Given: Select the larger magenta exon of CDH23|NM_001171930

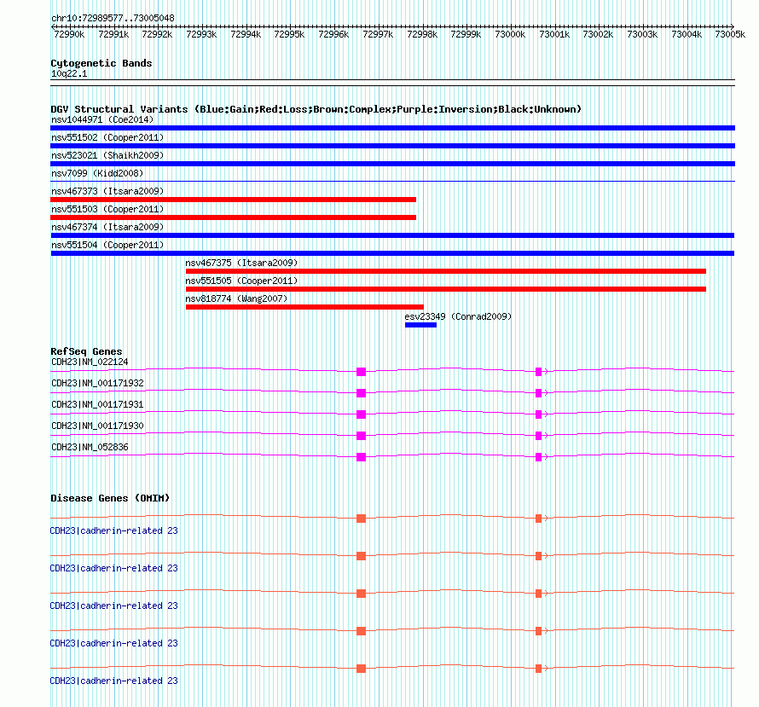Looking at the screenshot, I should tap(361, 436).
